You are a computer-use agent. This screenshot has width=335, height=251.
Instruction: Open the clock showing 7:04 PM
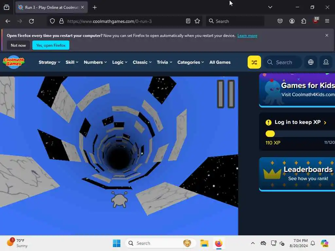coord(298,243)
